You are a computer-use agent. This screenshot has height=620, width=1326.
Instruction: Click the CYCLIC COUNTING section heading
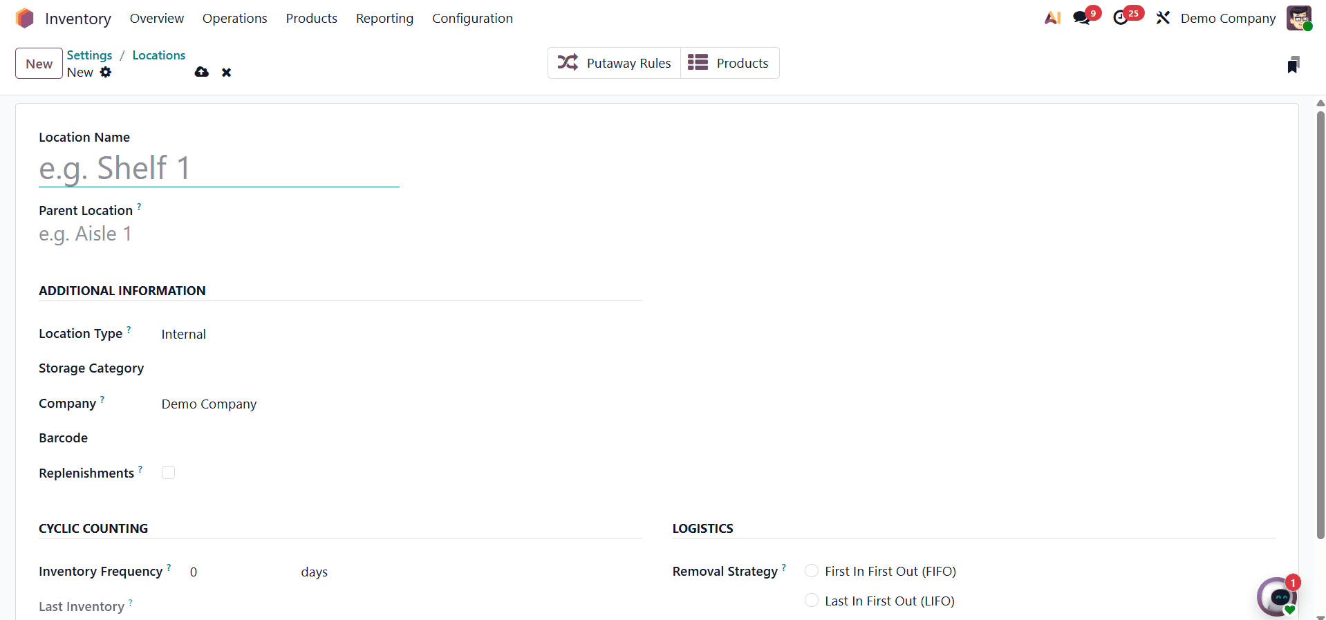93,529
